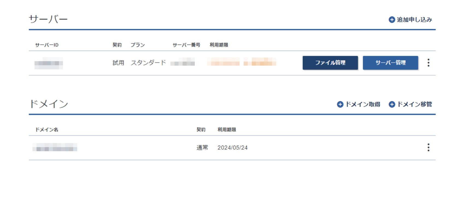
Task: Click the 2024/05/24 expiry date
Action: click(x=232, y=148)
